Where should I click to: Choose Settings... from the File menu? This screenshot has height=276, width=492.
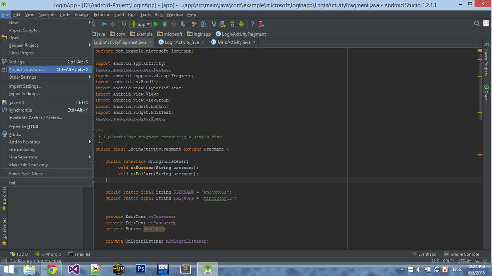[x=47, y=62]
